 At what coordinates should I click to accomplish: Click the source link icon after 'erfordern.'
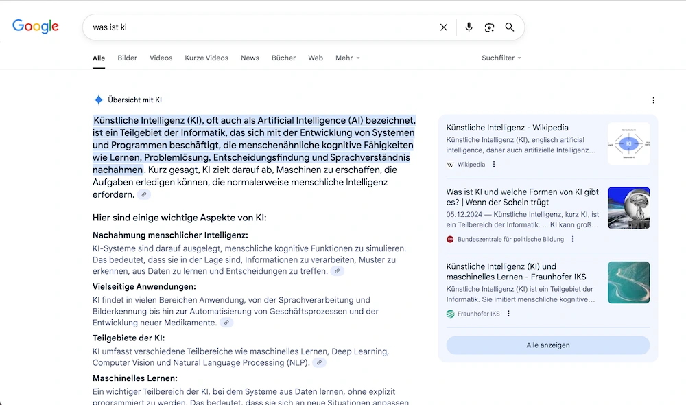tap(144, 194)
